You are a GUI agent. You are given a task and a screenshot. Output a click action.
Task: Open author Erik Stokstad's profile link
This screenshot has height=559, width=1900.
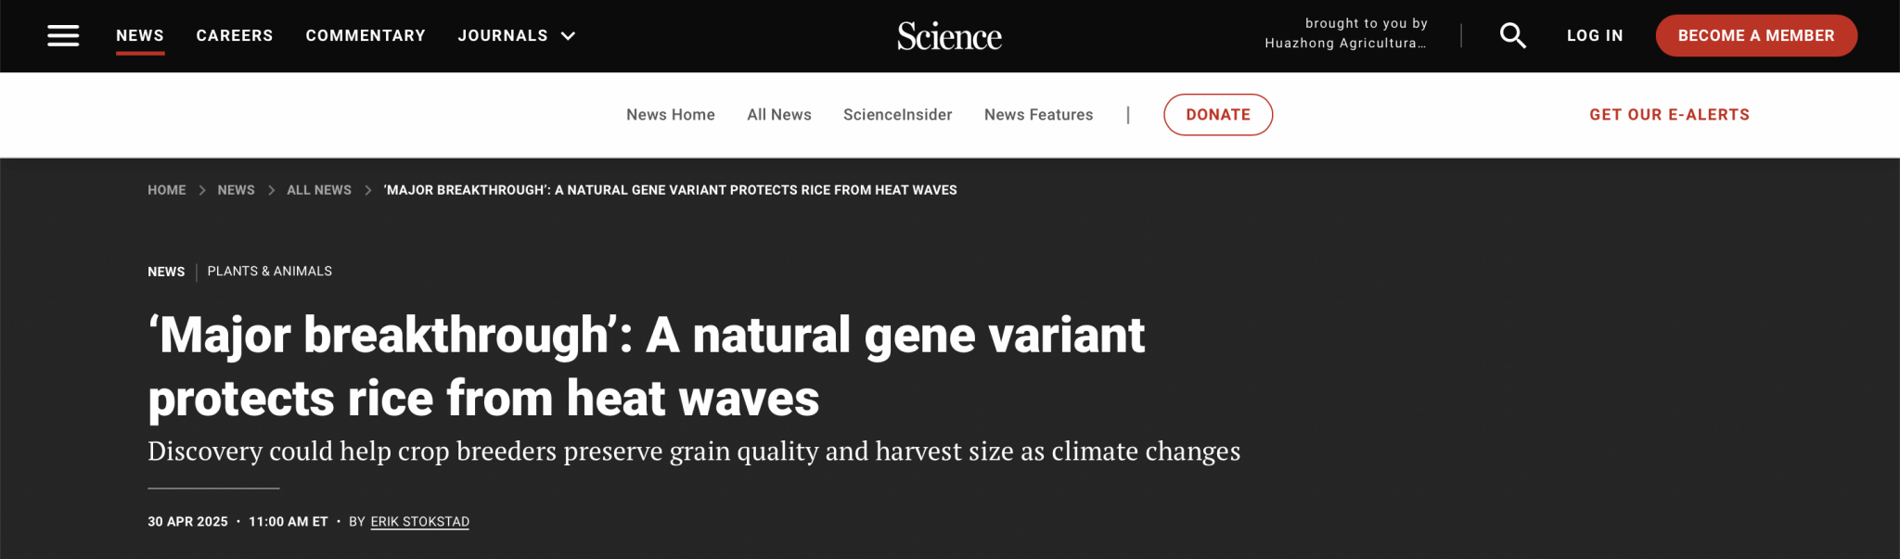click(420, 522)
